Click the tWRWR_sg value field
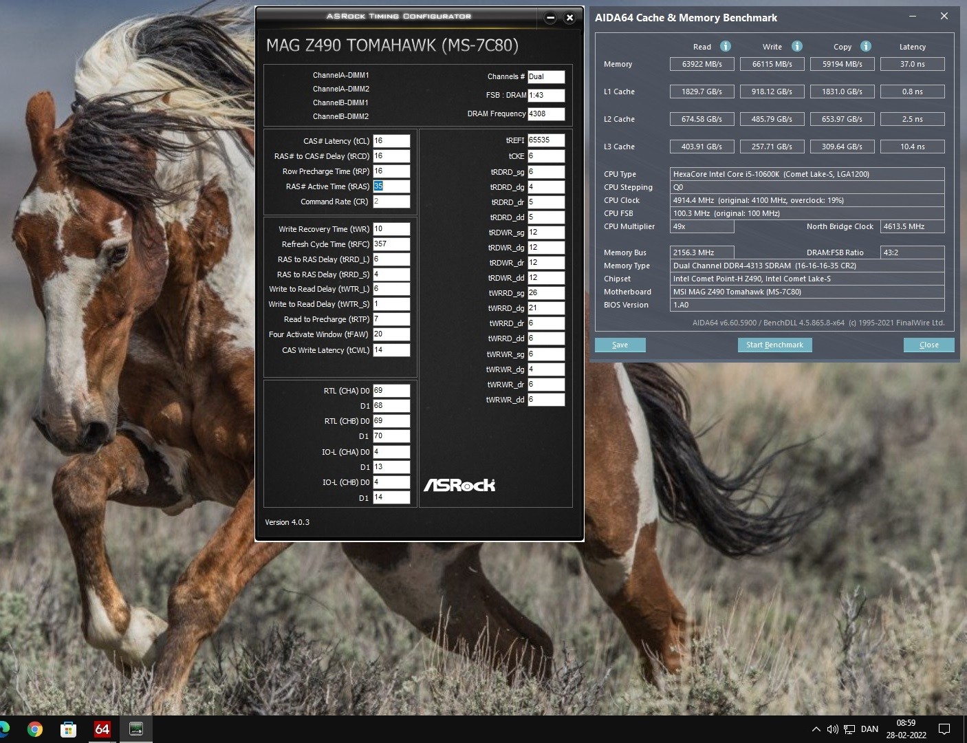This screenshot has width=967, height=743. pos(546,354)
